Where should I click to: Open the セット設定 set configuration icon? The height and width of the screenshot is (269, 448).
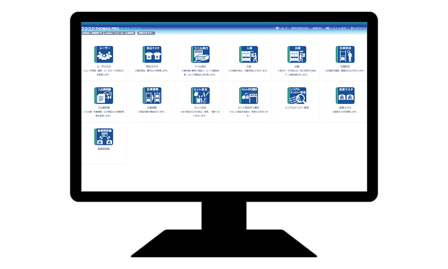pos(200,95)
